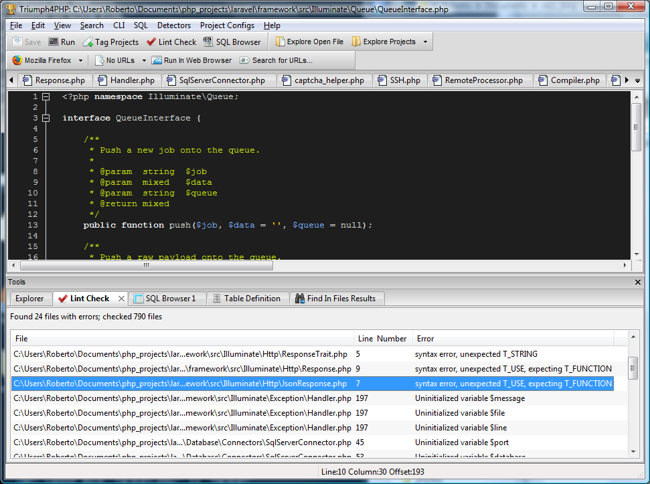
Task: Select the ResponseTrait.php T_STRING error row
Action: (x=313, y=354)
